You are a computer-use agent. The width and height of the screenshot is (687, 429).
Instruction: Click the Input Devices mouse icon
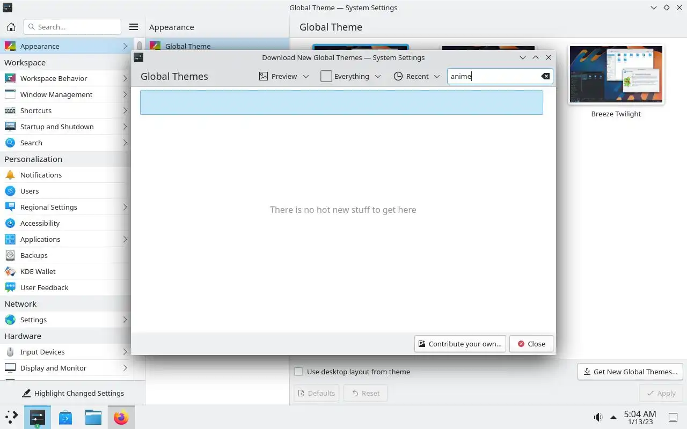pyautogui.click(x=10, y=352)
